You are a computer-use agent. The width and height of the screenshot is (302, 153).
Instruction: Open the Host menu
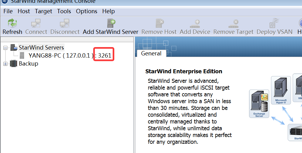(x=24, y=11)
